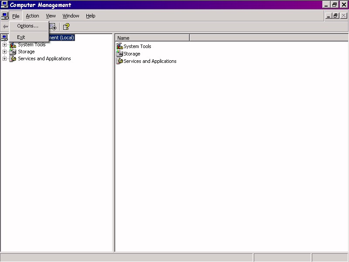Close the open File menu

tap(16, 16)
